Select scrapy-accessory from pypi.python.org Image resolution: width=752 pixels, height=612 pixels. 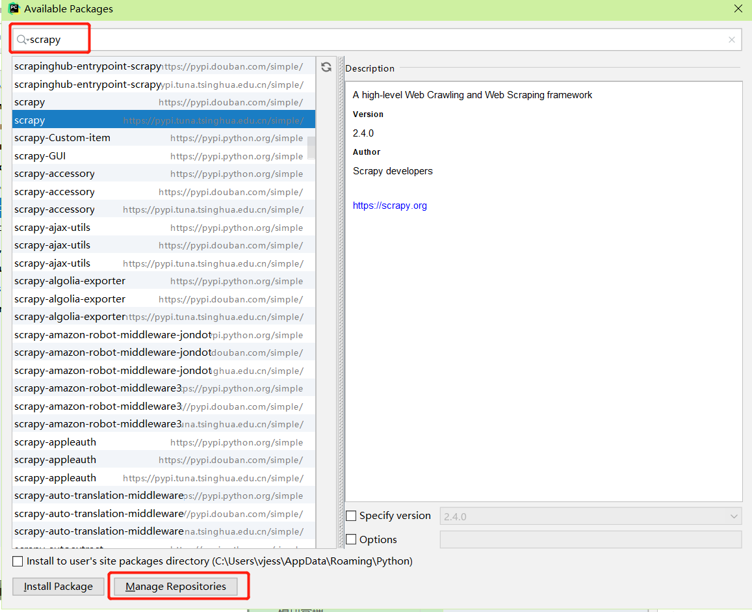164,174
